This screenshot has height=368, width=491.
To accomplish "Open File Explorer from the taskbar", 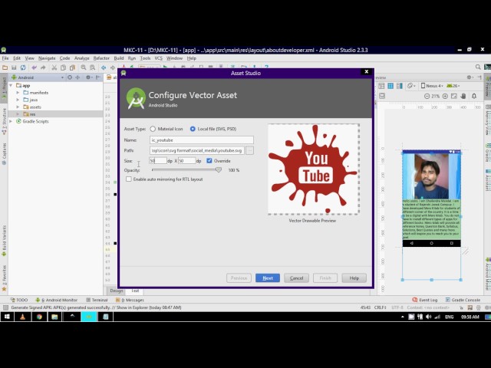I will 54,317.
